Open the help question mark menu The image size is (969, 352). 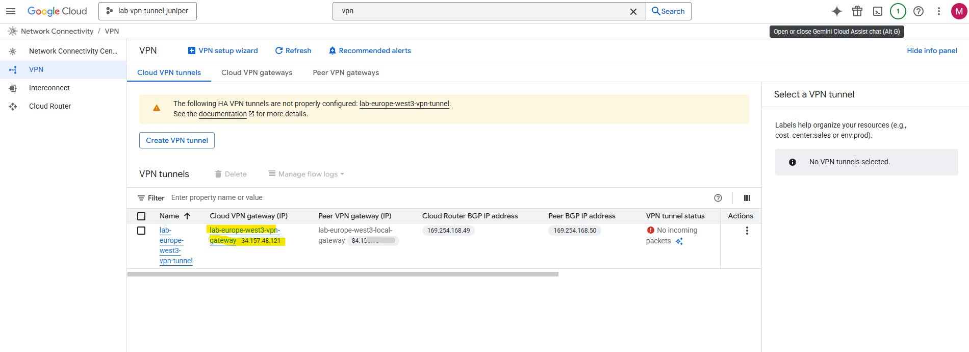[919, 11]
